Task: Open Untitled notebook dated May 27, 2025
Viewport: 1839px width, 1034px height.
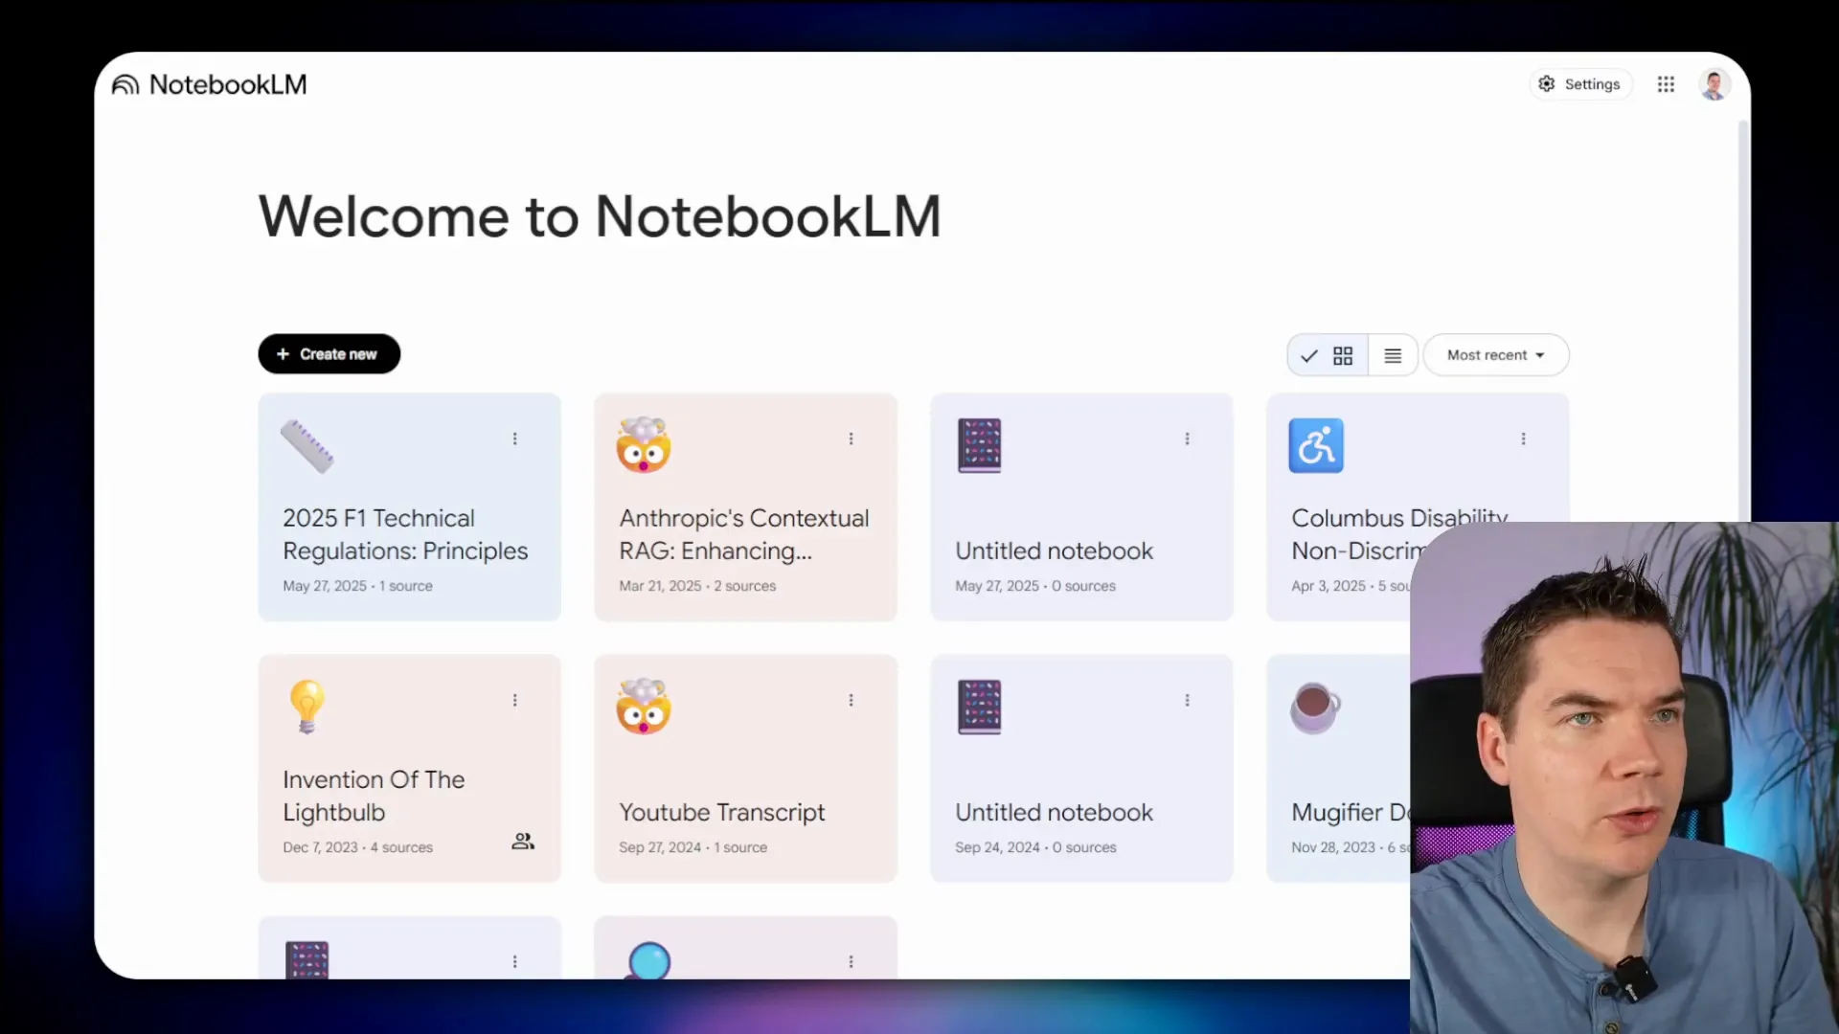Action: coord(1054,551)
